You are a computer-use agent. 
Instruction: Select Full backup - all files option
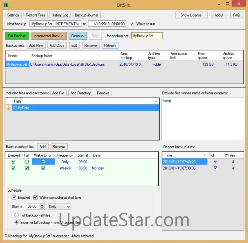[x=17, y=215]
